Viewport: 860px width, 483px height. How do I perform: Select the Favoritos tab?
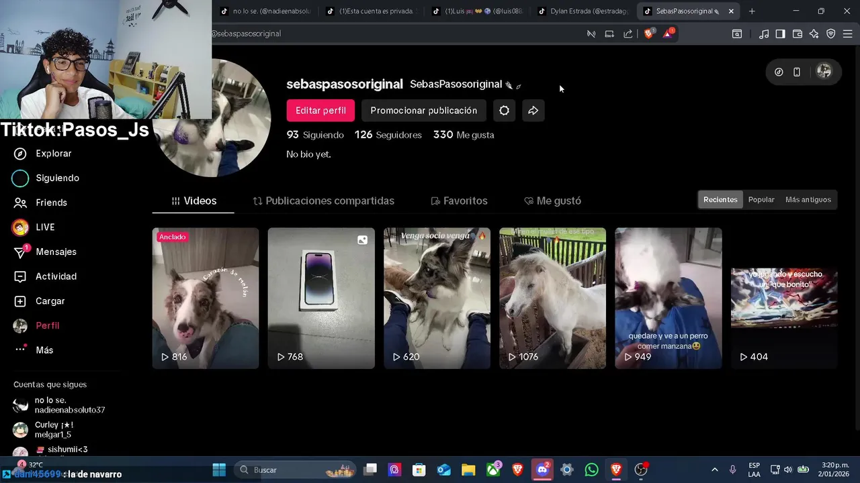[x=459, y=201]
